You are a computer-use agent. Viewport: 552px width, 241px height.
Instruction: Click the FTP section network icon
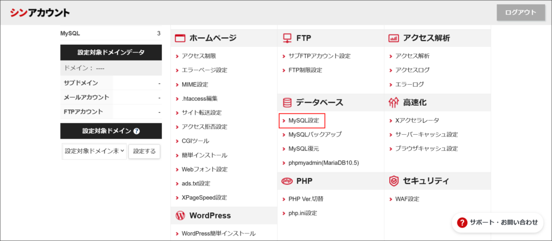pos(287,38)
